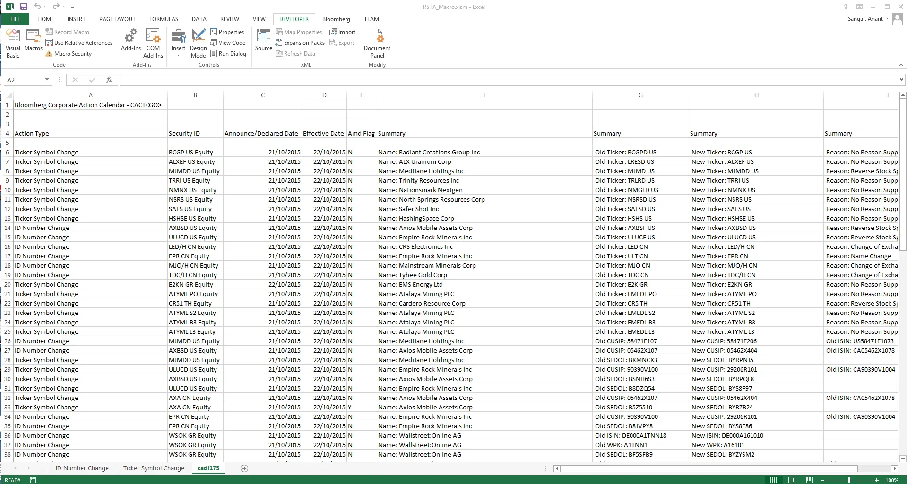Open control Properties

pyautogui.click(x=227, y=32)
